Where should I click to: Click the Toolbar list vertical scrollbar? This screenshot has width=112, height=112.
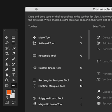89,45
